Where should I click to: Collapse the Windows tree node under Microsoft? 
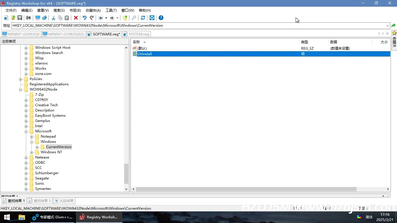tap(32, 142)
